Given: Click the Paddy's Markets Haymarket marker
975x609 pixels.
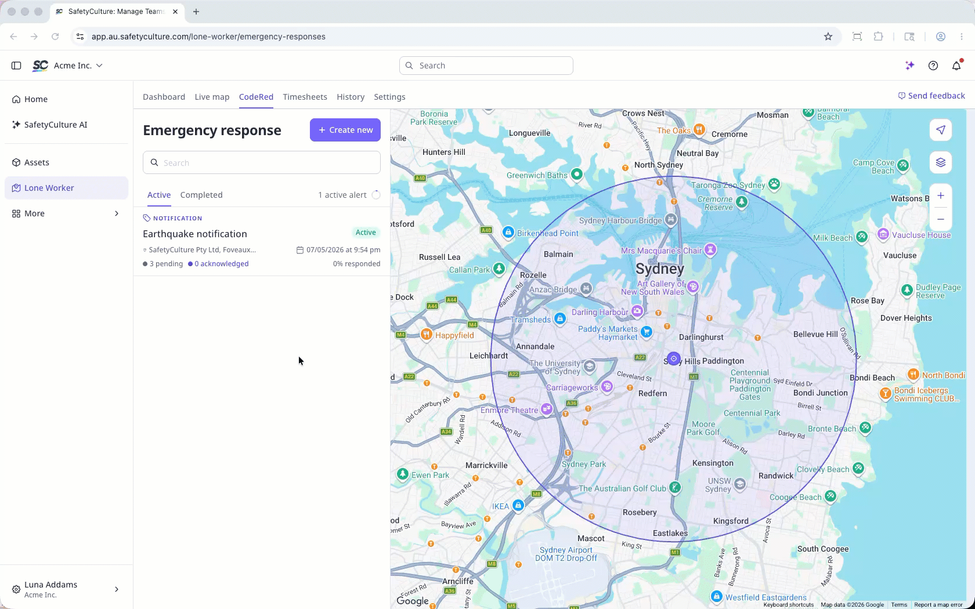Looking at the screenshot, I should (x=647, y=332).
